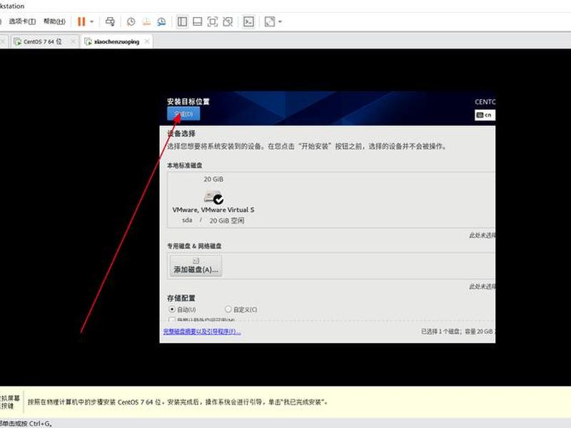Close the CentOS 7 64 位 tab
This screenshot has width=571, height=428.
[x=74, y=41]
